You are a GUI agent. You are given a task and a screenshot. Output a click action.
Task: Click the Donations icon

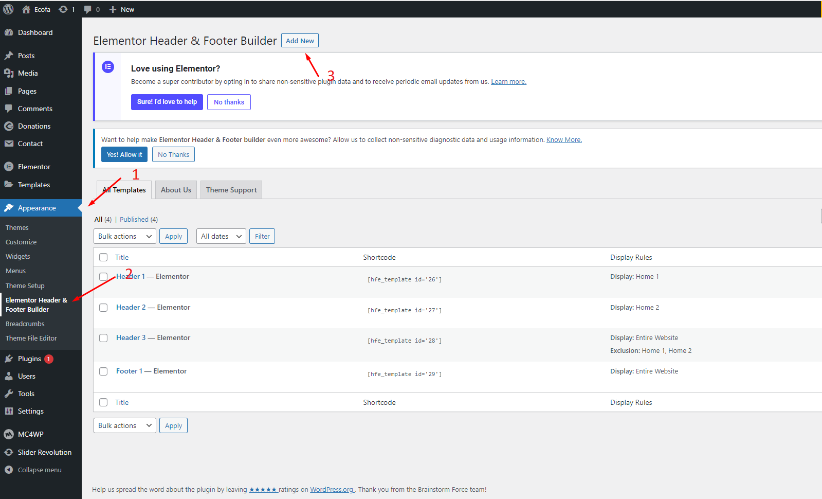tap(9, 126)
